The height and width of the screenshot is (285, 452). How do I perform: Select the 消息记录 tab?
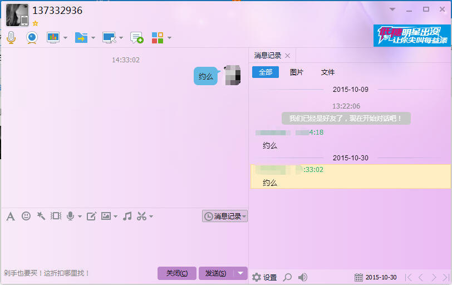tap(268, 56)
